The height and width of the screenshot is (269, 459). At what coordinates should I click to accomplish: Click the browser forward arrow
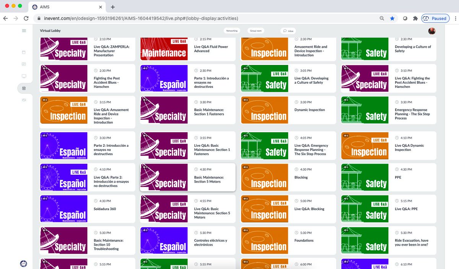pos(16,18)
